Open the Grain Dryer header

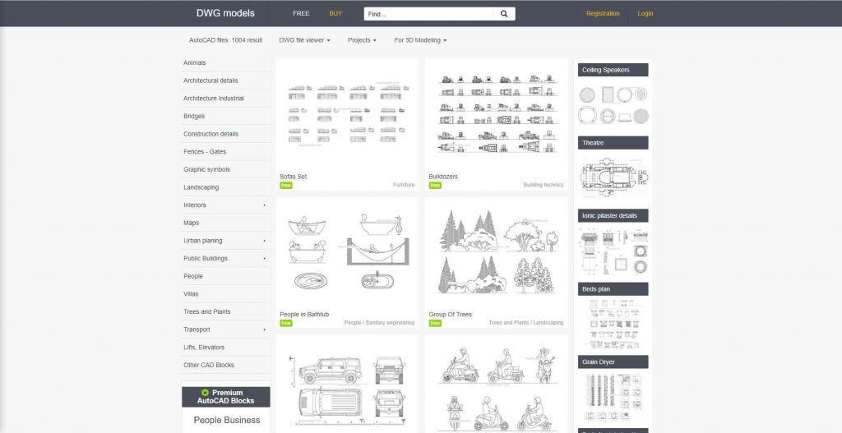pos(613,362)
